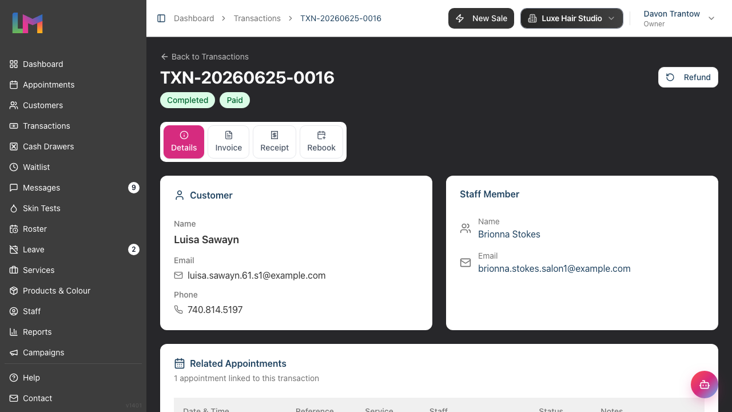
Task: Click the LM logo in sidebar
Action: (x=27, y=23)
